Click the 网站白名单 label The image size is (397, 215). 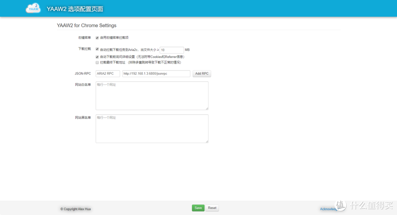[83, 85]
